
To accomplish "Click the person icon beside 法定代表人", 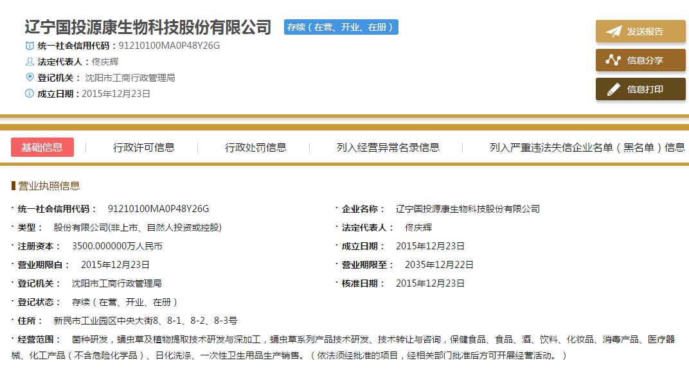I will click(x=29, y=62).
